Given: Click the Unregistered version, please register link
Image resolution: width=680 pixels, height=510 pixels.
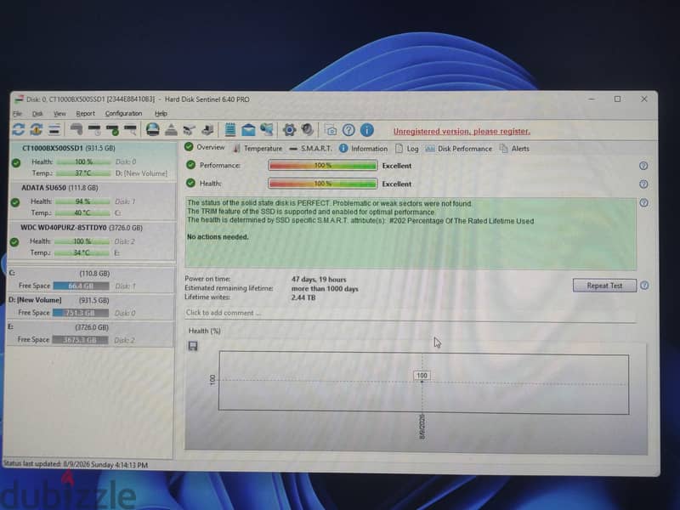Looking at the screenshot, I should click(x=462, y=132).
